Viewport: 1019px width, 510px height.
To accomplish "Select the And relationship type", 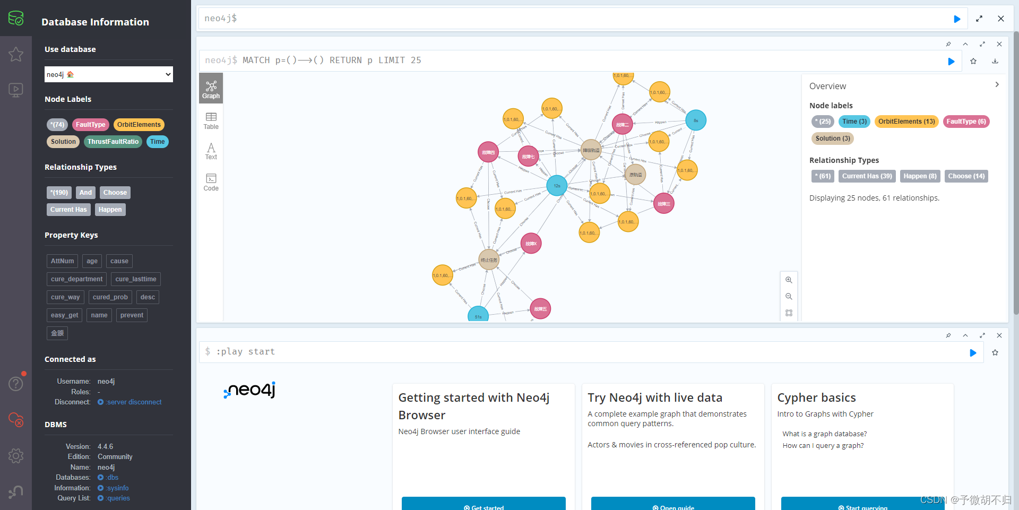I will pyautogui.click(x=85, y=193).
